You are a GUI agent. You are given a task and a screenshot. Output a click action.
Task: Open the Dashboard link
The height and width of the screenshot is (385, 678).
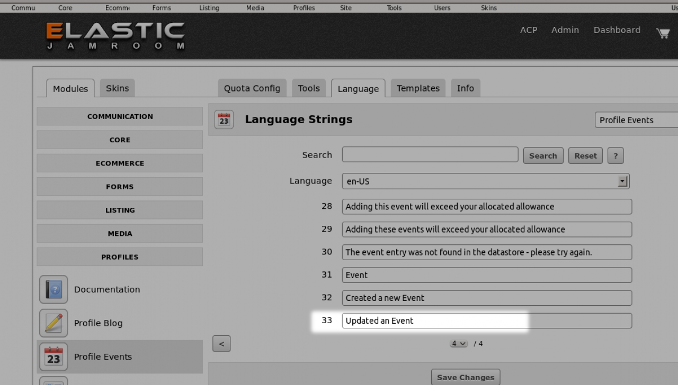(617, 30)
